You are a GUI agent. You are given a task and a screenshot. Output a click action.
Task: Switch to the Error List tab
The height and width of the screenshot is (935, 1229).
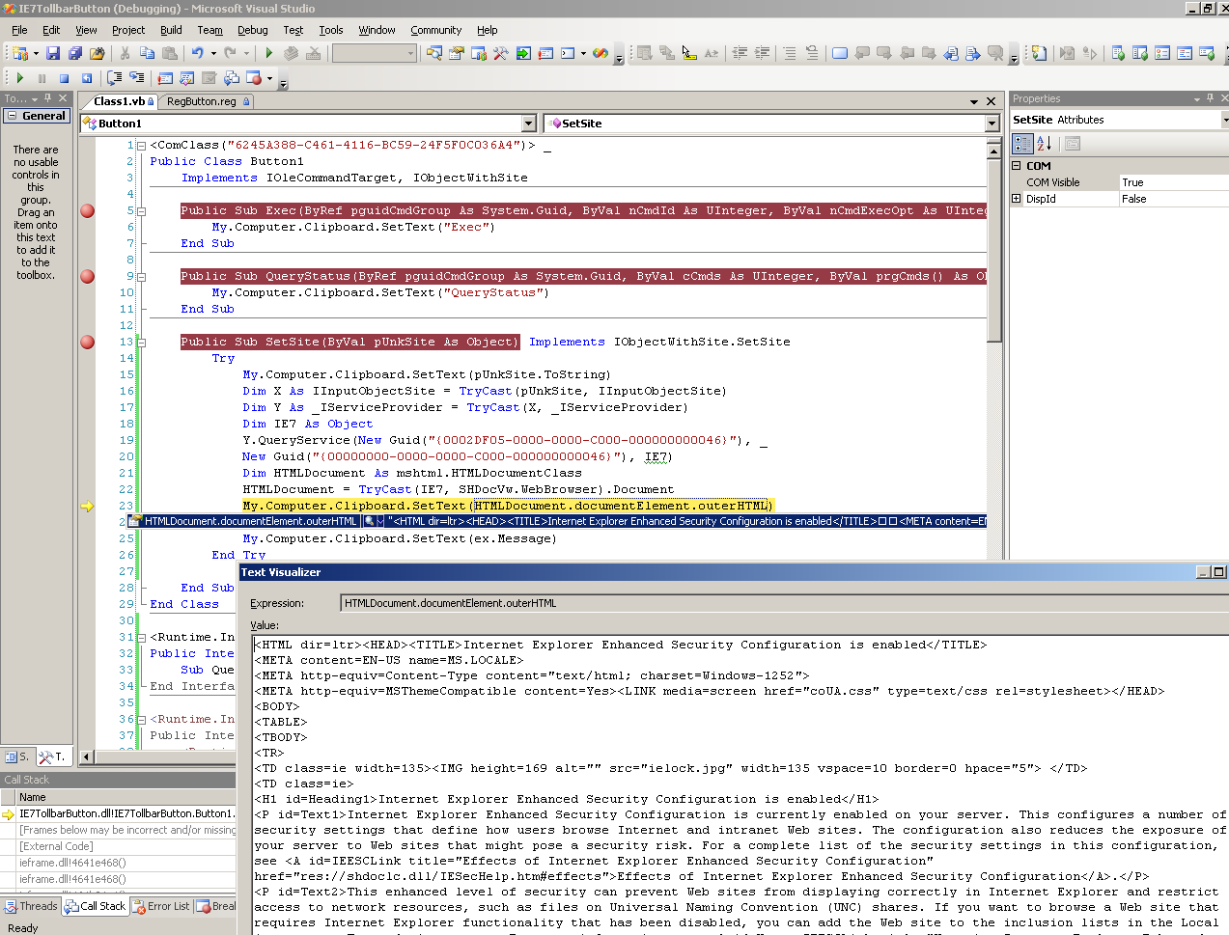161,906
